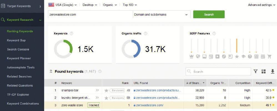Screen dimensions: 277x111
Task: Click the green Search button
Action: (209, 14)
